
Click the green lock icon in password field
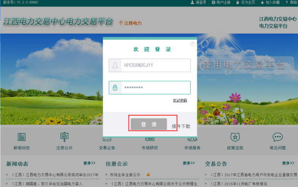point(115,88)
